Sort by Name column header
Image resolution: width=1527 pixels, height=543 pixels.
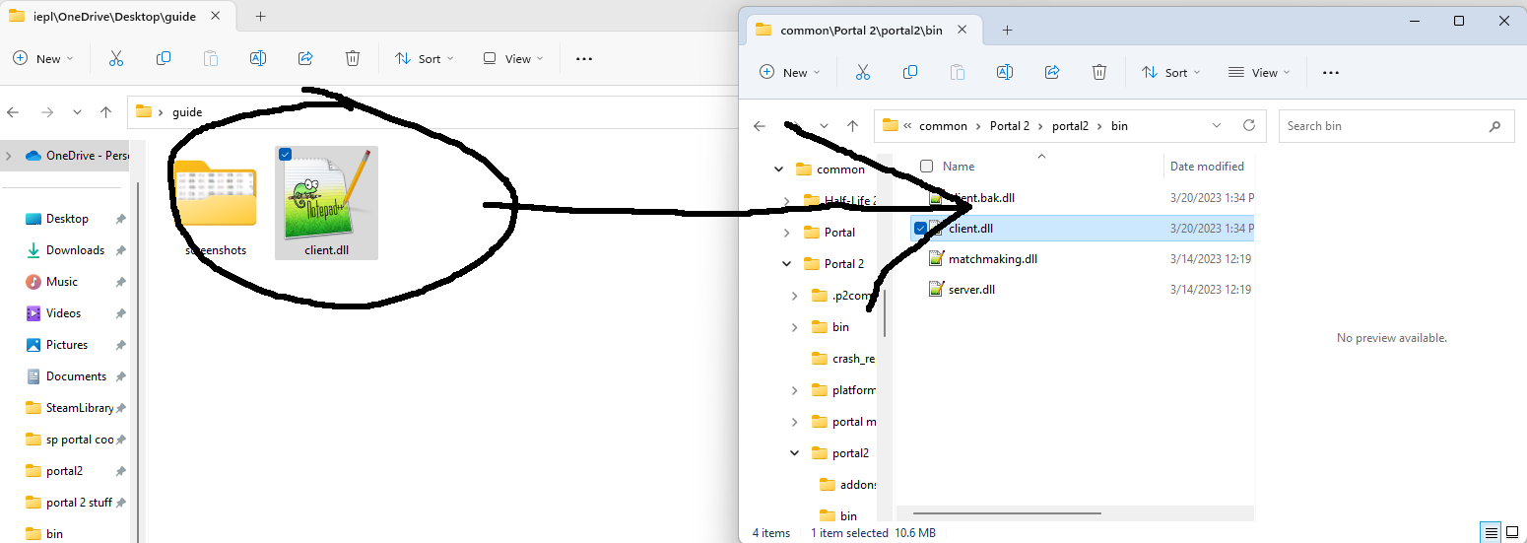pos(959,167)
